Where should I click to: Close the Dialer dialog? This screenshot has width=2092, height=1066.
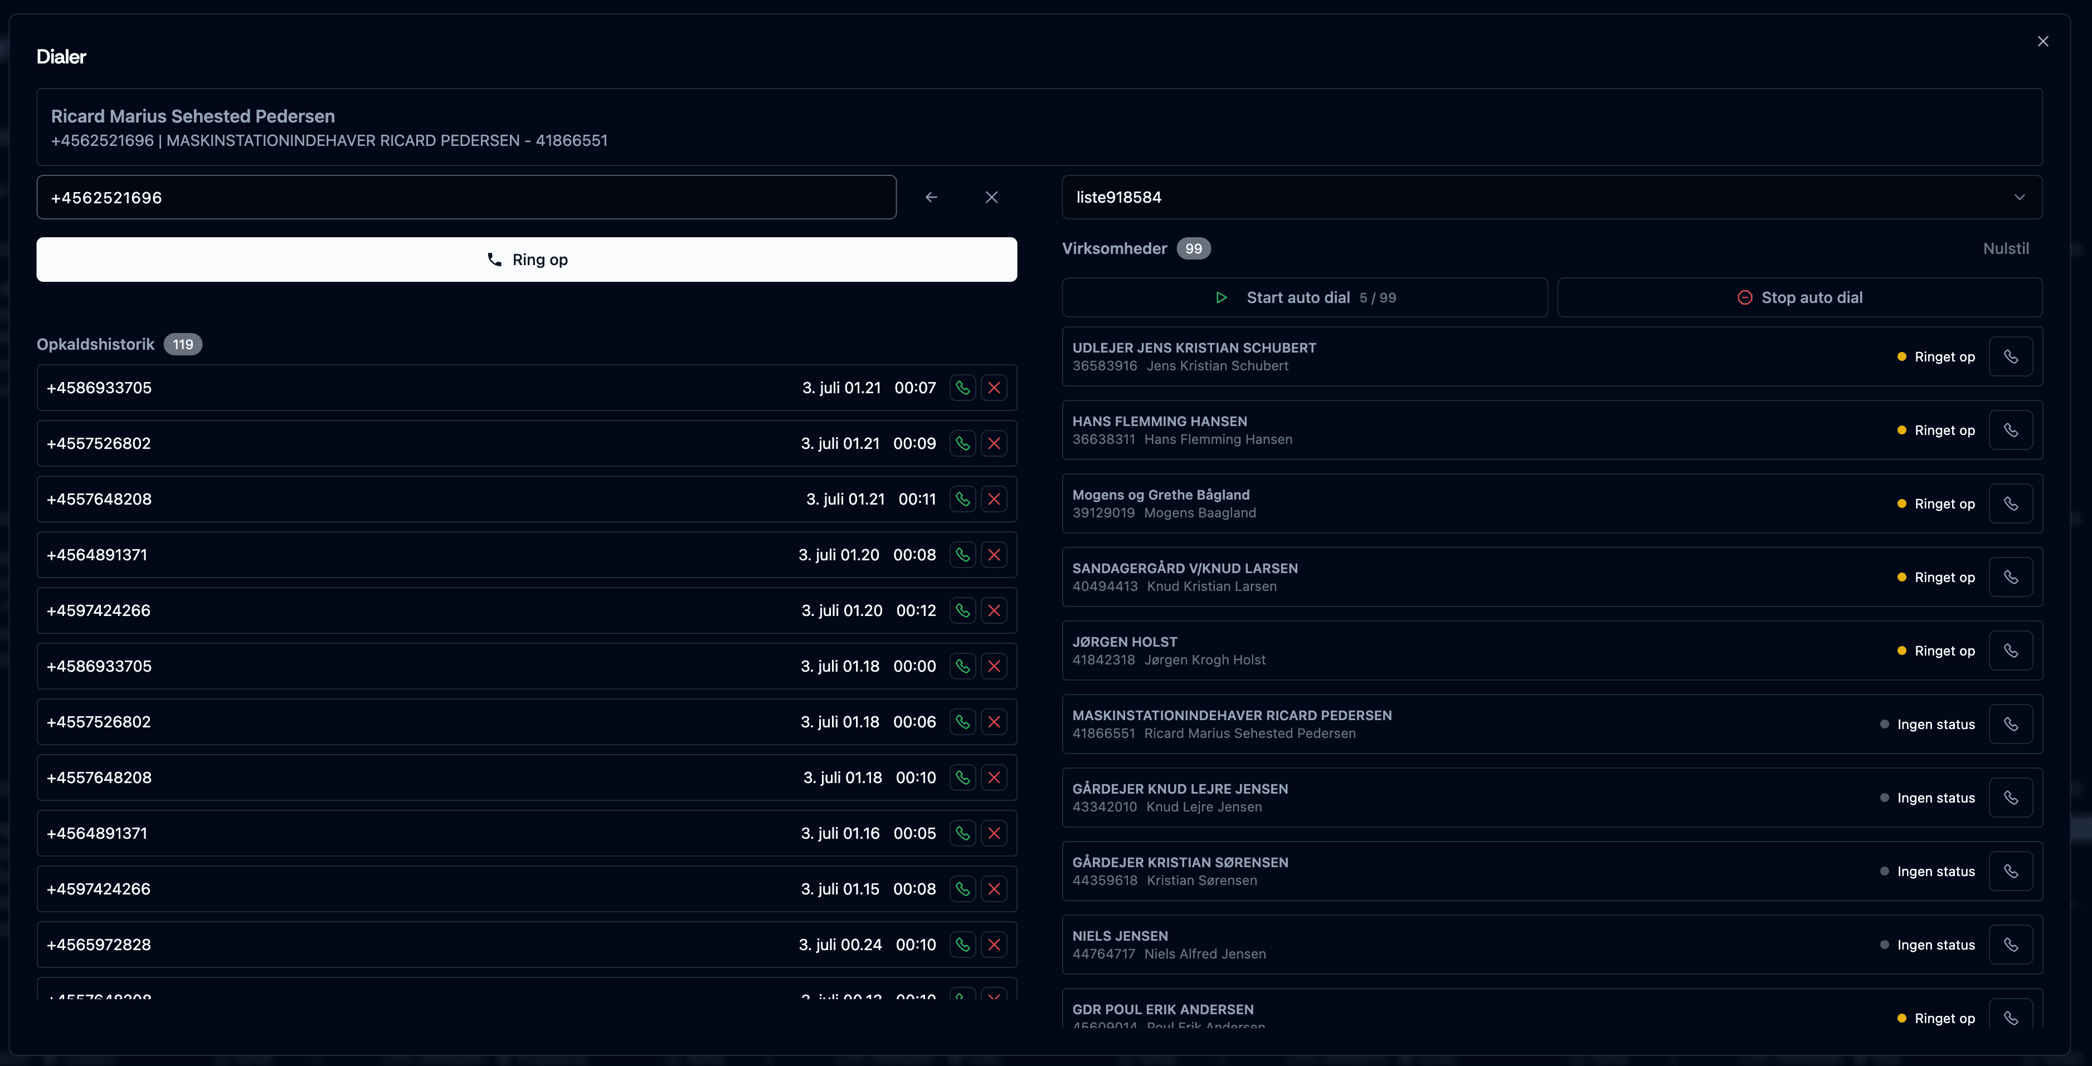[x=2042, y=41]
